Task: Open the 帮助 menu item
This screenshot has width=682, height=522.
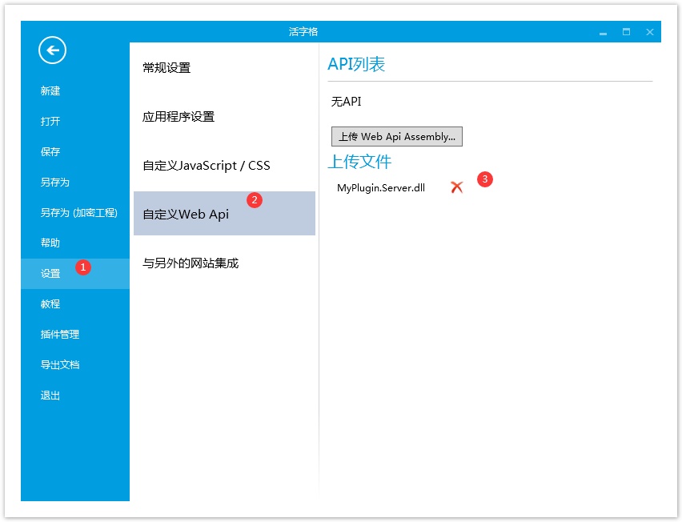Action: pyautogui.click(x=50, y=243)
